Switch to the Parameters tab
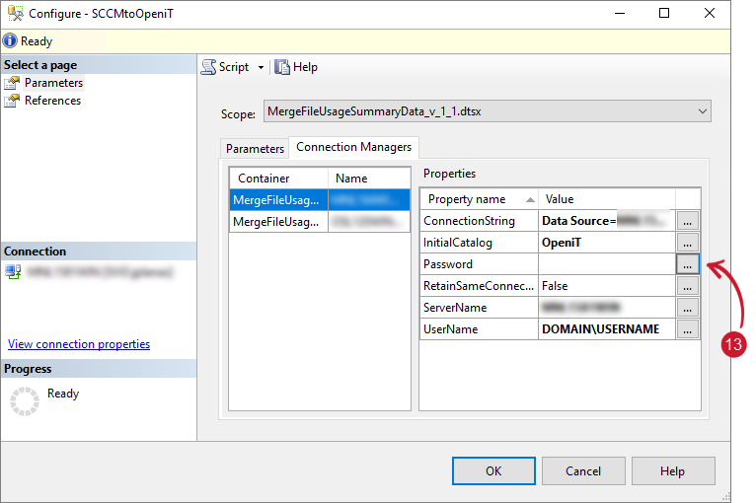The width and height of the screenshot is (756, 503). pos(255,148)
